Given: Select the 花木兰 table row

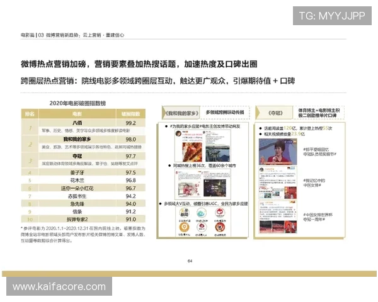Looking at the screenshot, I should click(x=83, y=180).
